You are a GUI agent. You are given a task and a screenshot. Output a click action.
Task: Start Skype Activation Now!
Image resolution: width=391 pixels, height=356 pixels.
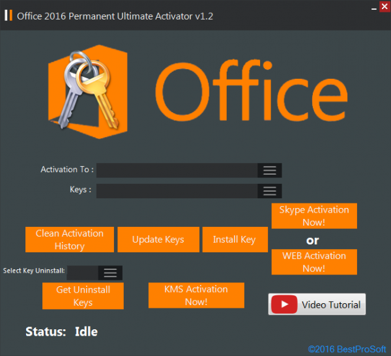click(314, 216)
